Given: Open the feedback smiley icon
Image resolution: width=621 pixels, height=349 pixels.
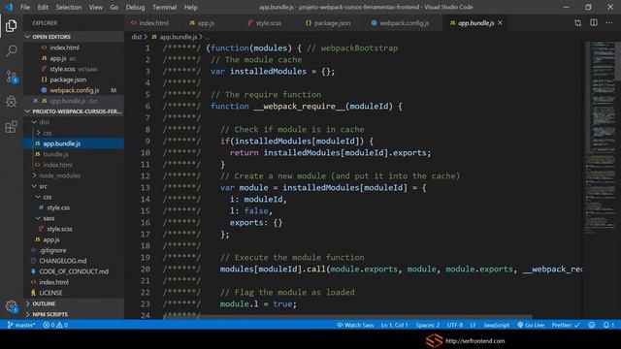Looking at the screenshot, I should click(x=592, y=325).
